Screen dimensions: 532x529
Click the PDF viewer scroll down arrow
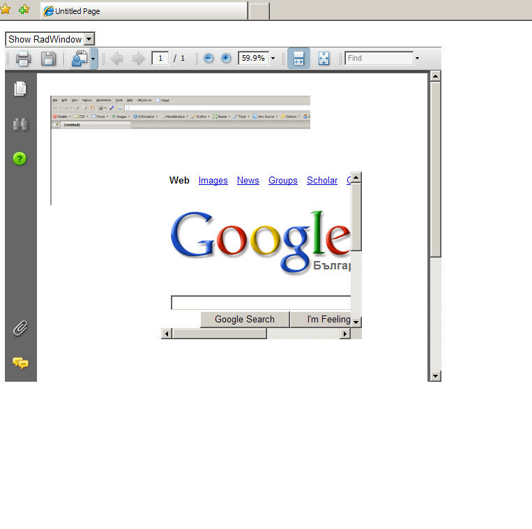pos(435,375)
